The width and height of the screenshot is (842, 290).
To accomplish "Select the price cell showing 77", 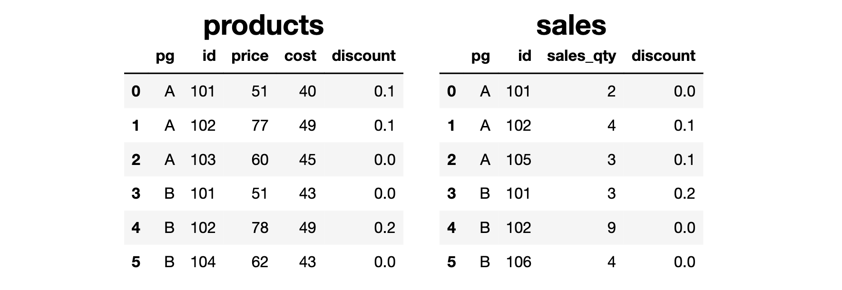I will 260,126.
